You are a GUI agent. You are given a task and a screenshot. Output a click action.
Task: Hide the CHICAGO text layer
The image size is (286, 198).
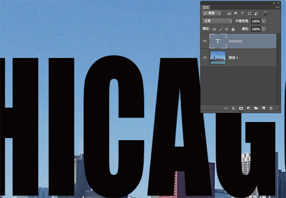coord(205,41)
